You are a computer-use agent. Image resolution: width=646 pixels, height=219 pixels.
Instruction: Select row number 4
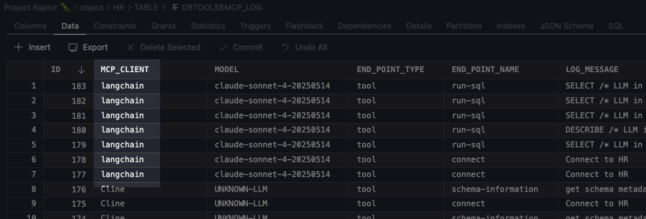[x=34, y=130]
